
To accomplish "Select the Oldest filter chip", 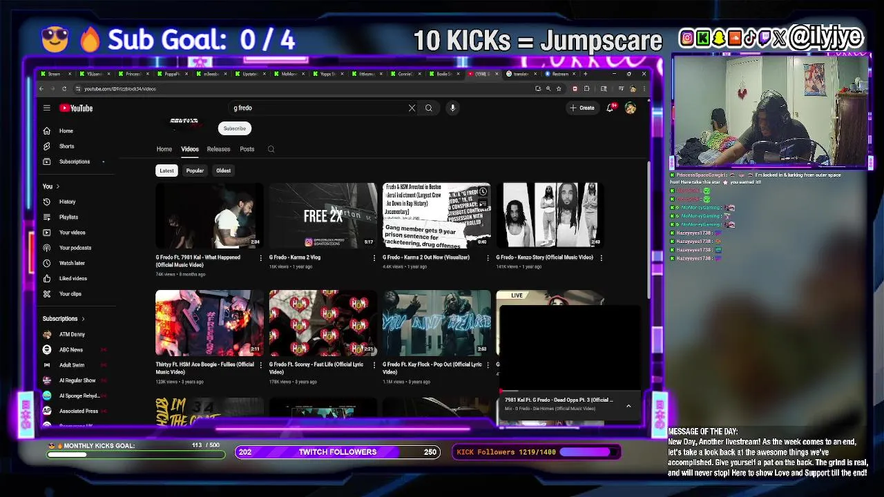I will (x=223, y=170).
